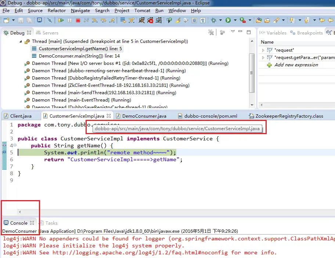Open the DemoConsumer.java editor tab
The image size is (335, 258).
pos(141,116)
